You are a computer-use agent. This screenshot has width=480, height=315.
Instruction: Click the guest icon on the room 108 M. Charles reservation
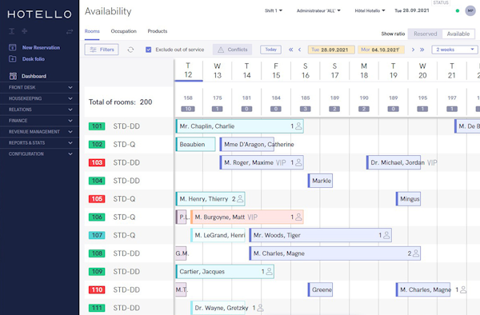point(416,253)
